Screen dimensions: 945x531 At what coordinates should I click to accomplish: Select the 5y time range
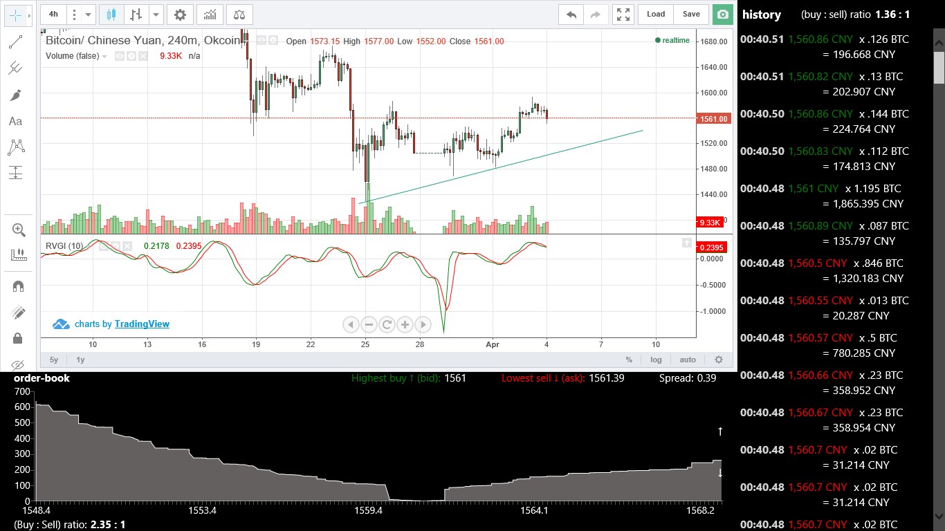[54, 360]
